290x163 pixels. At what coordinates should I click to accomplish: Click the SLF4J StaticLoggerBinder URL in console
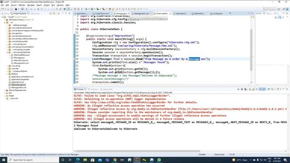click(128, 102)
